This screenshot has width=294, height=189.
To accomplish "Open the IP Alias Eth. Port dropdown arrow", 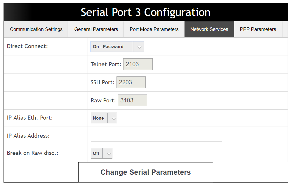I will coord(112,118).
